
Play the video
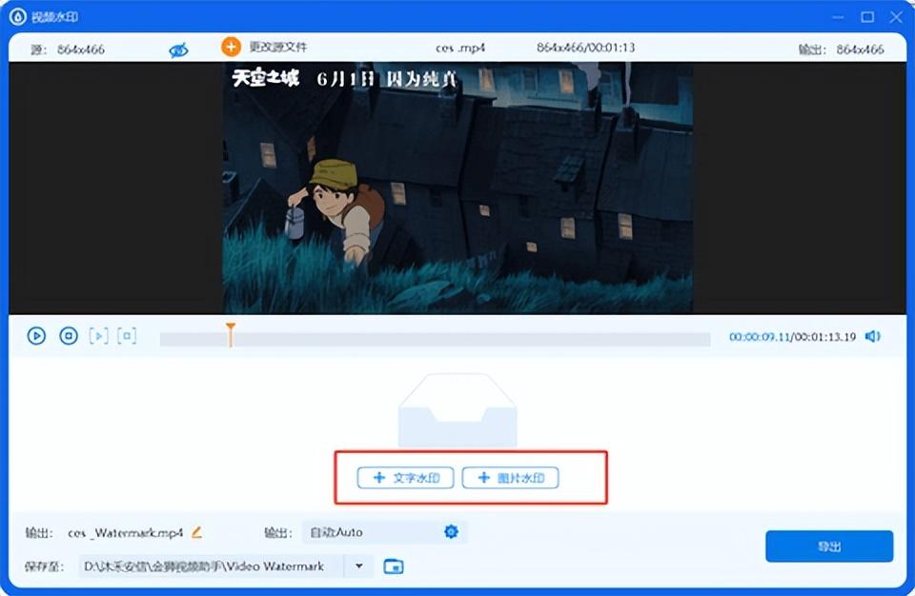click(x=36, y=336)
